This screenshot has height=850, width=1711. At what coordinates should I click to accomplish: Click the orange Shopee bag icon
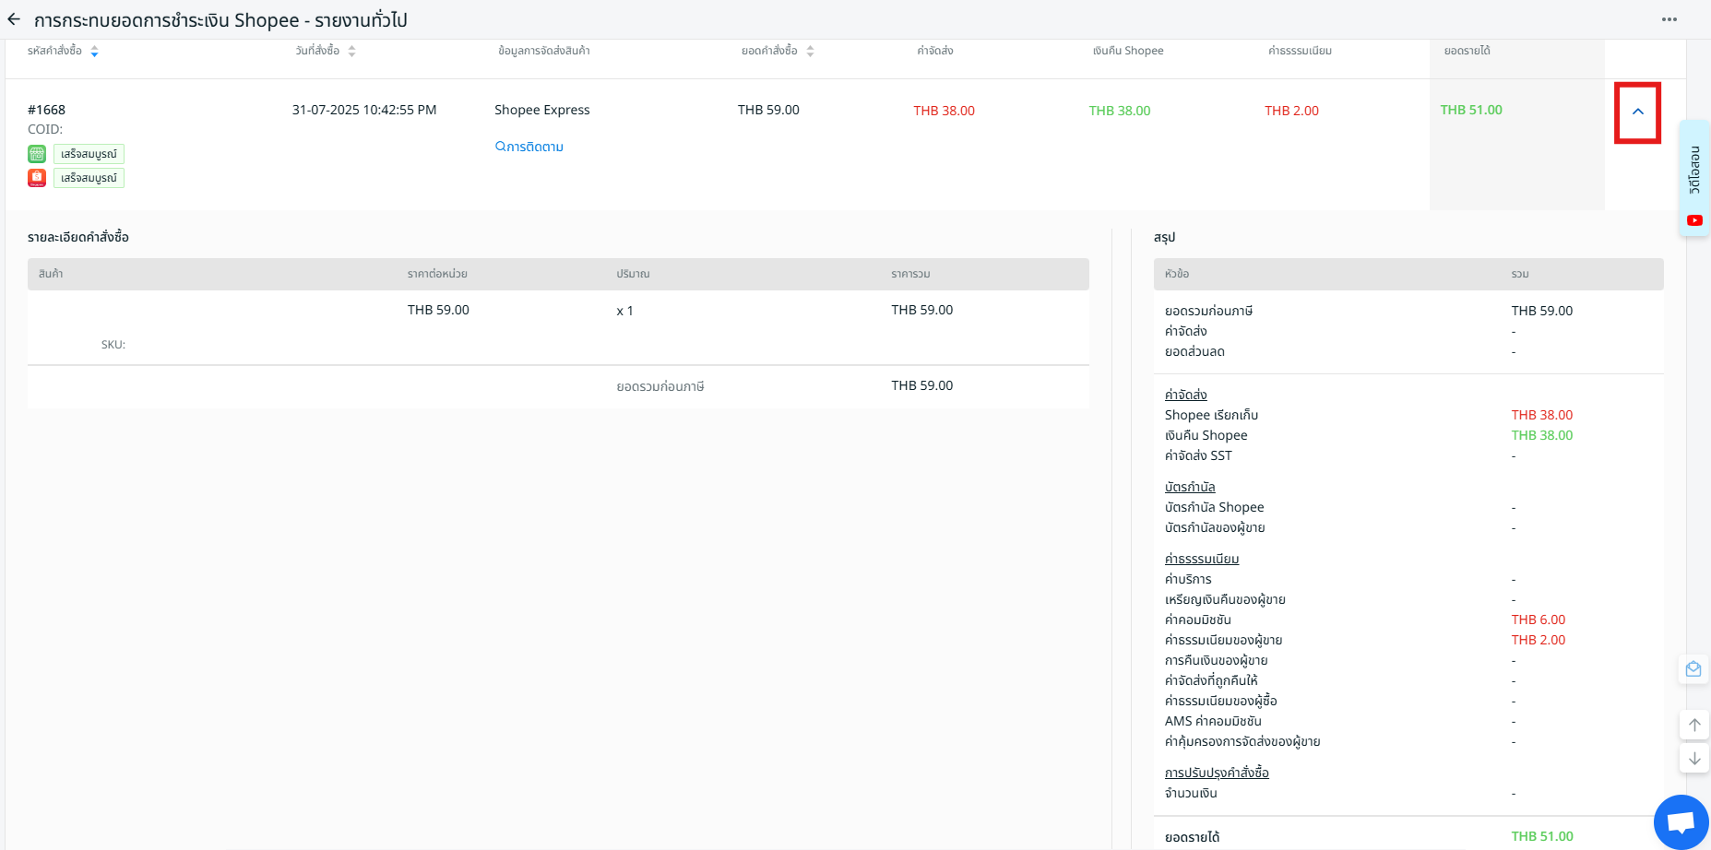(x=37, y=178)
